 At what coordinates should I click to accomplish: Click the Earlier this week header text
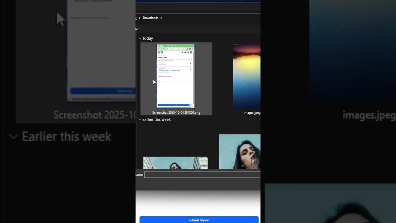(156, 119)
